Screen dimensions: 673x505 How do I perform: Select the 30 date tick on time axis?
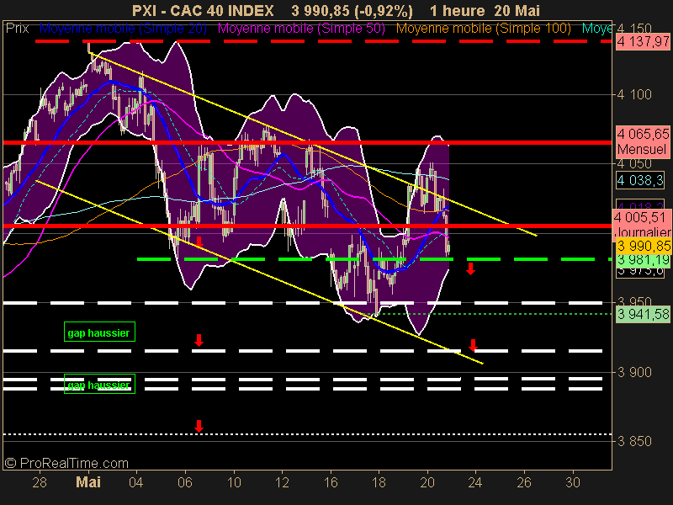(x=573, y=482)
